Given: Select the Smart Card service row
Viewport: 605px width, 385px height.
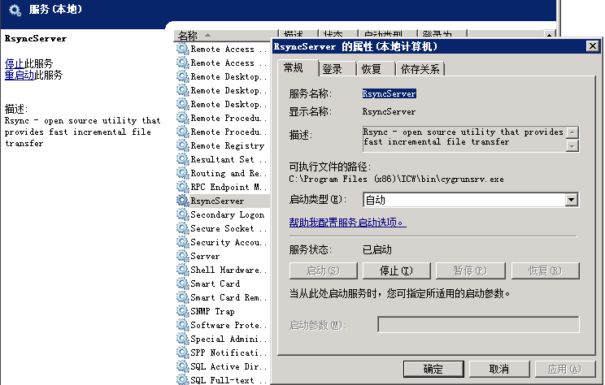Looking at the screenshot, I should (222, 283).
